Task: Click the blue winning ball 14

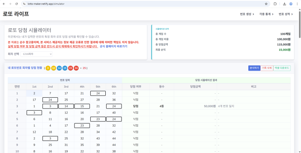Action: pos(59,68)
